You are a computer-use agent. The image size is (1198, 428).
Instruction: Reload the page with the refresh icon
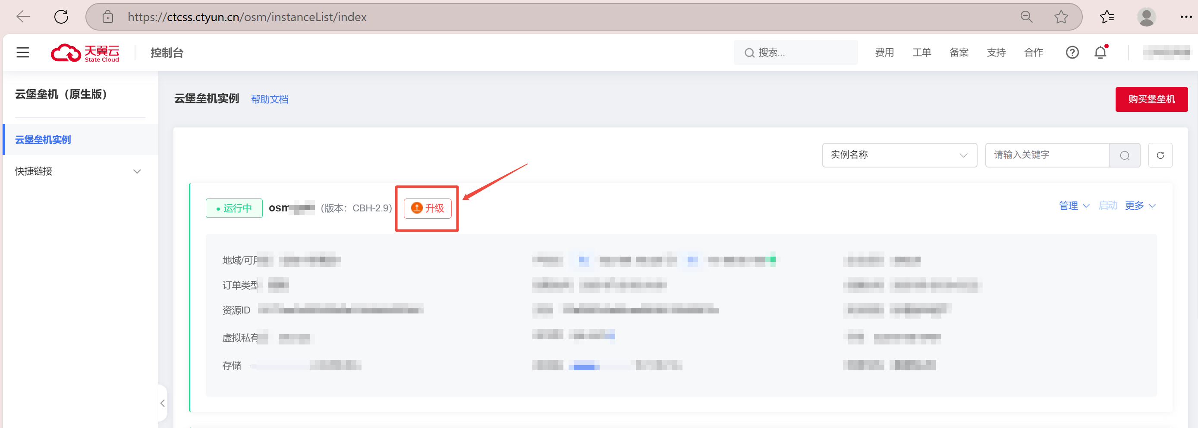tap(61, 17)
